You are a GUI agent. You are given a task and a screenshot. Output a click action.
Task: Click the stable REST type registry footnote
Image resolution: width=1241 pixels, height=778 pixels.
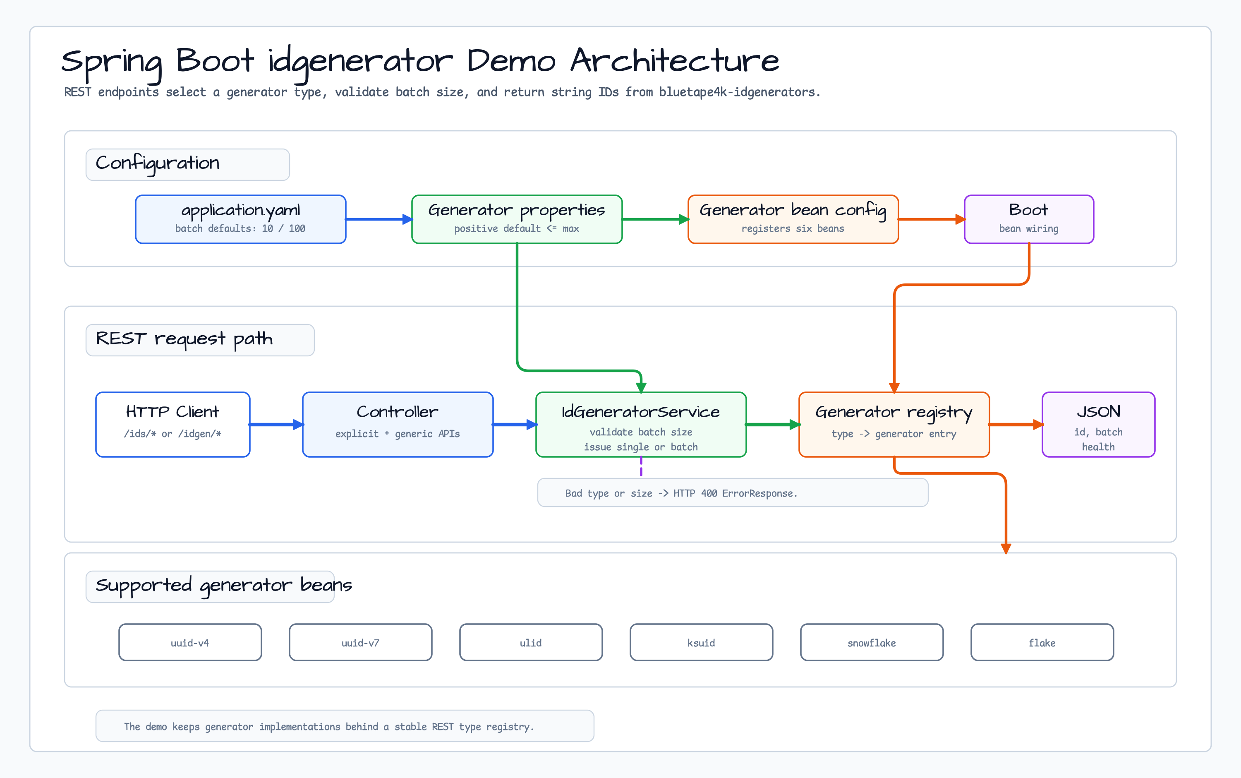[x=345, y=726]
